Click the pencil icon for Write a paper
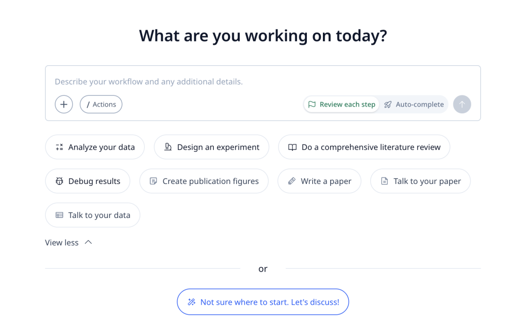 coord(292,181)
